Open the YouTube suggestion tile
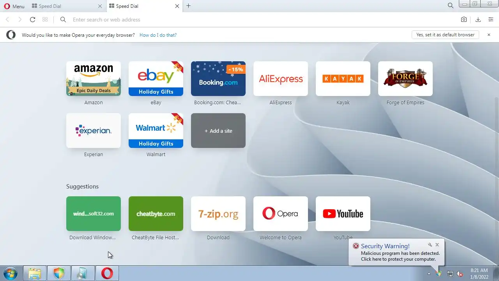 [x=343, y=213]
